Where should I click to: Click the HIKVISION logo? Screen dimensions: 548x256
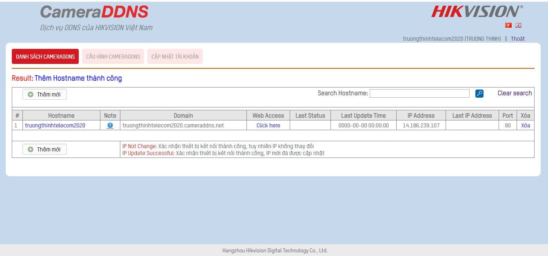(477, 12)
